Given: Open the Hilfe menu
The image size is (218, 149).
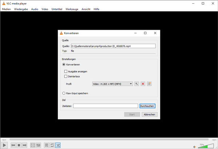Looking at the screenshot, I should click(x=96, y=9).
